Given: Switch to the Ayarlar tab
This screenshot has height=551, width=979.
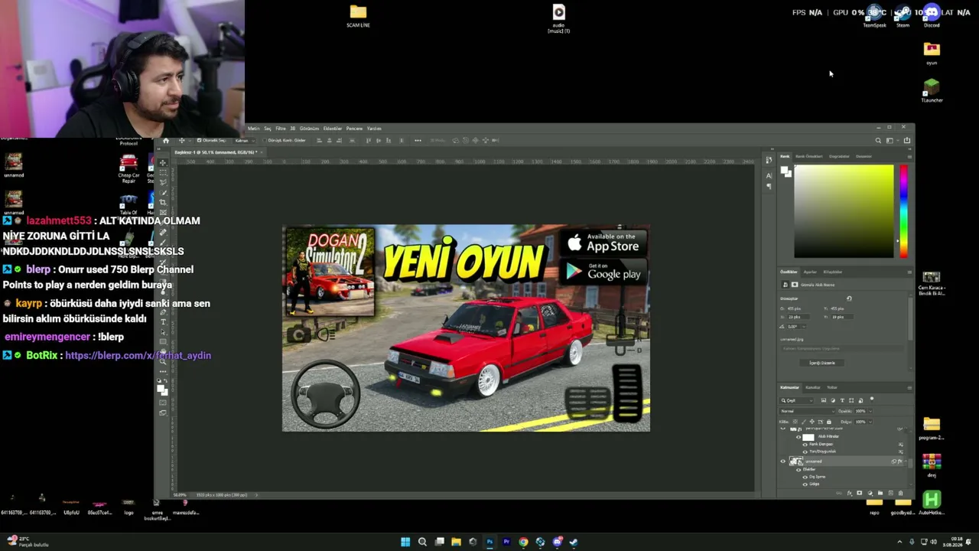Looking at the screenshot, I should click(810, 272).
